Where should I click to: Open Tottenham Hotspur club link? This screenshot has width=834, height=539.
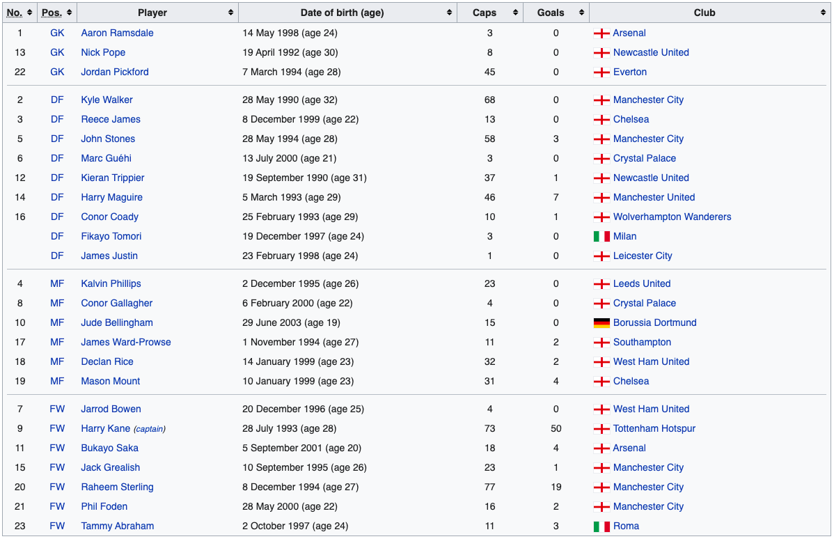point(654,428)
